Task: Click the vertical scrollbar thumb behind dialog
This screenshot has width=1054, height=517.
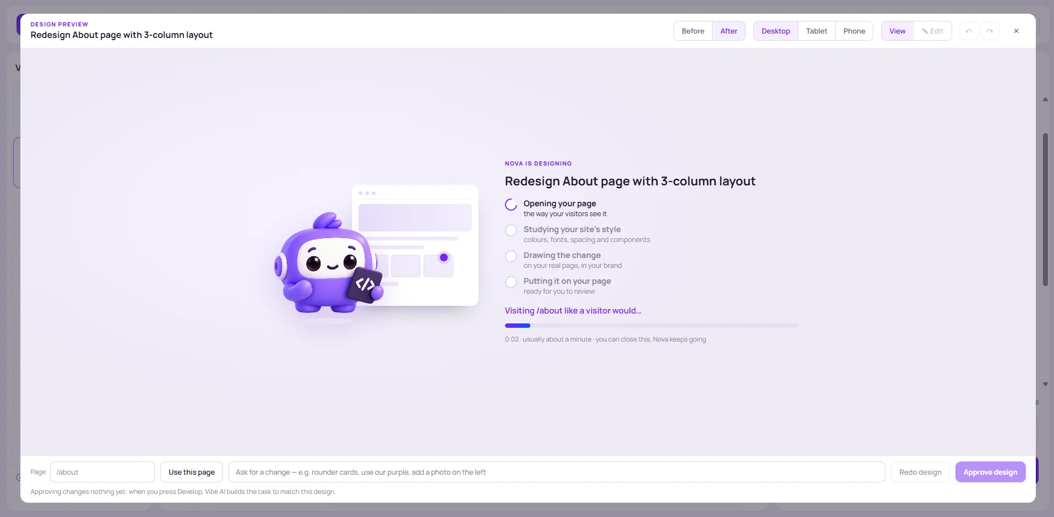Action: (1045, 209)
